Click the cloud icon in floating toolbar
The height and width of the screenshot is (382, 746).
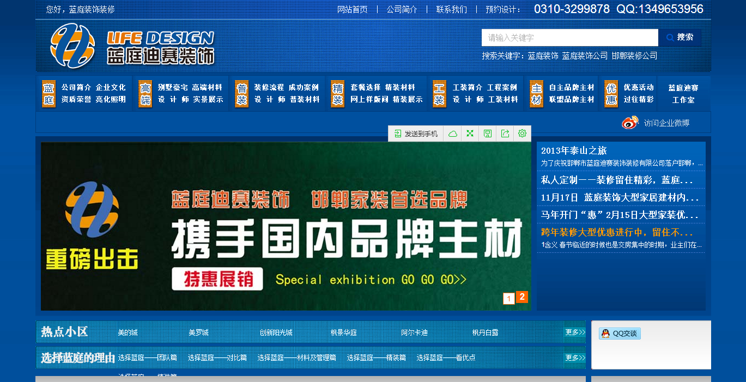click(x=453, y=134)
